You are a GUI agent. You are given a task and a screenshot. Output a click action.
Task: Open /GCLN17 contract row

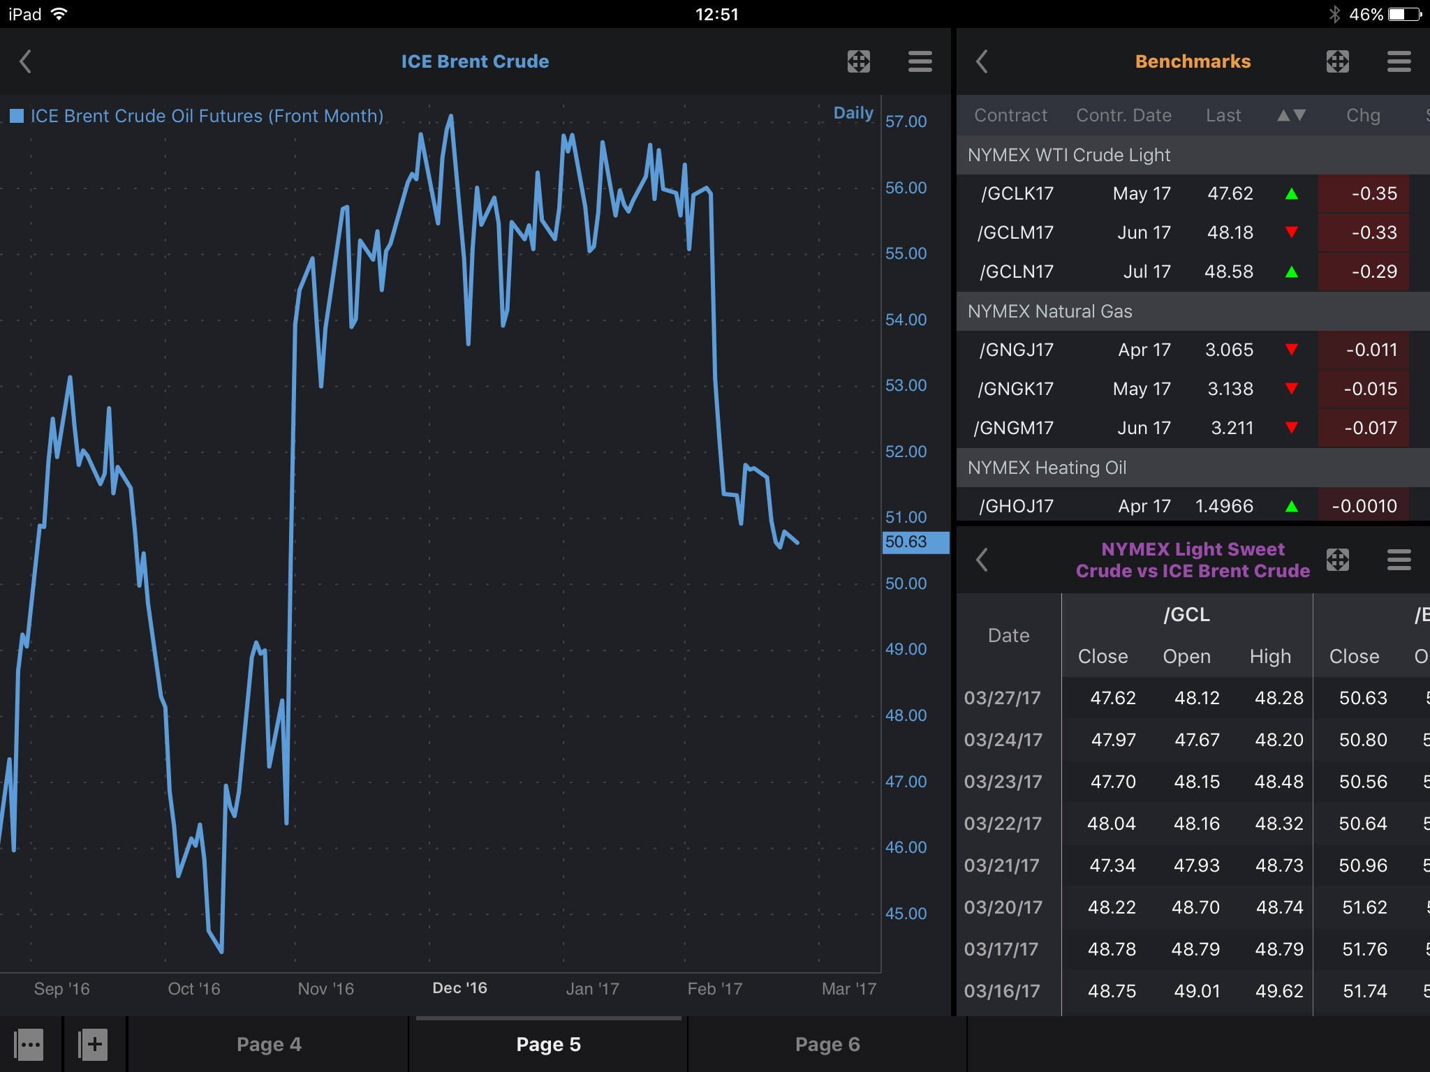[1193, 272]
